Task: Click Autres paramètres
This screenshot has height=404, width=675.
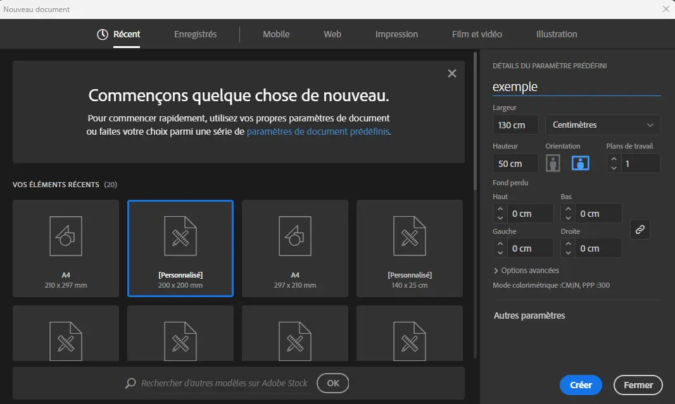Action: coord(529,315)
